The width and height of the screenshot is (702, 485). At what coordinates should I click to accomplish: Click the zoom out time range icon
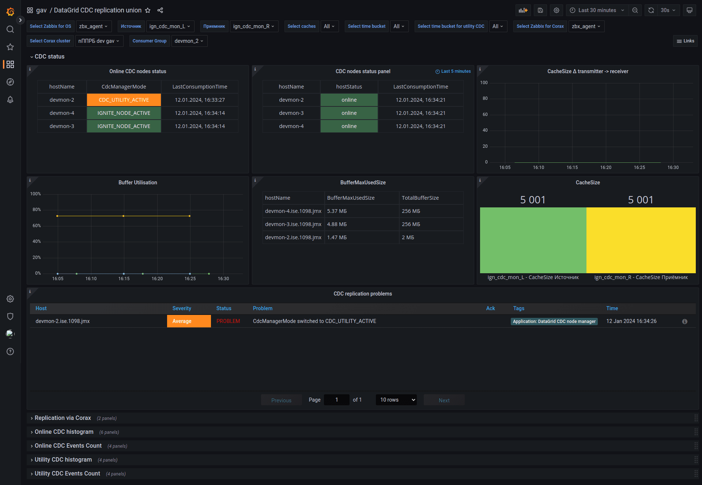coord(635,10)
